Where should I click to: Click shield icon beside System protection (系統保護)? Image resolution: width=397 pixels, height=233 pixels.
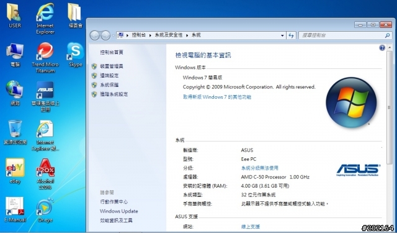(x=94, y=85)
